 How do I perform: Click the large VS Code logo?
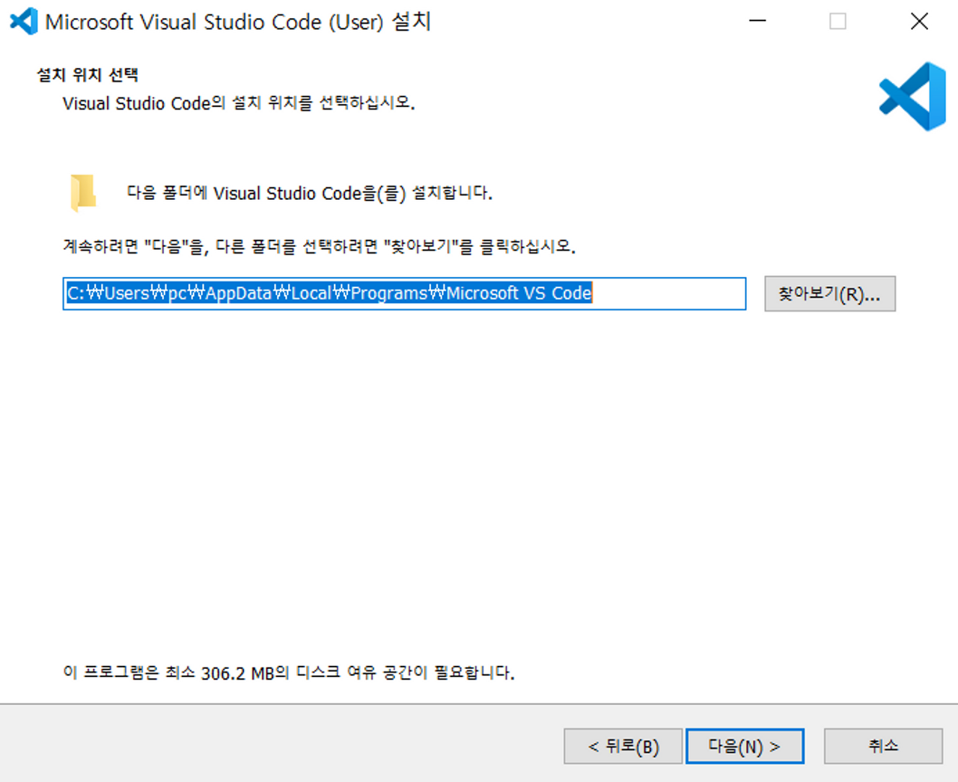(912, 97)
